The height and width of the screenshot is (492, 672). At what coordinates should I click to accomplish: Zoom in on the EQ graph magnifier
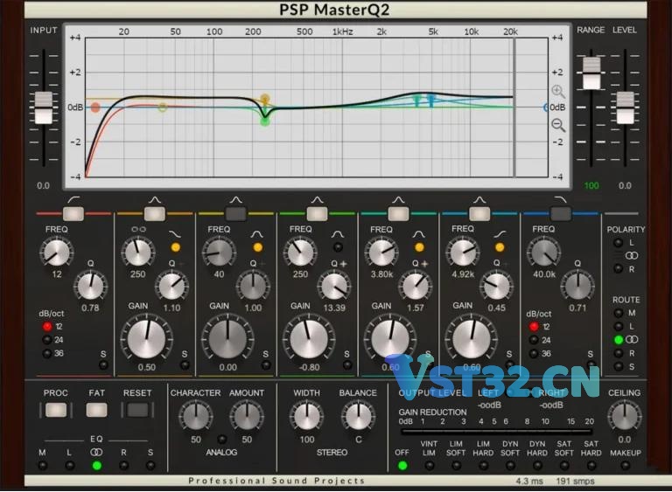click(x=557, y=91)
